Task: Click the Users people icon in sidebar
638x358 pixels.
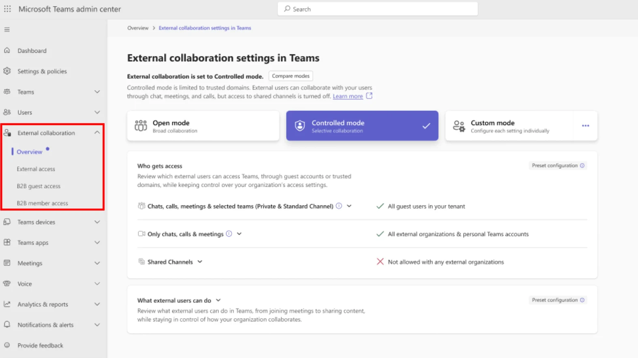Action: (7, 112)
